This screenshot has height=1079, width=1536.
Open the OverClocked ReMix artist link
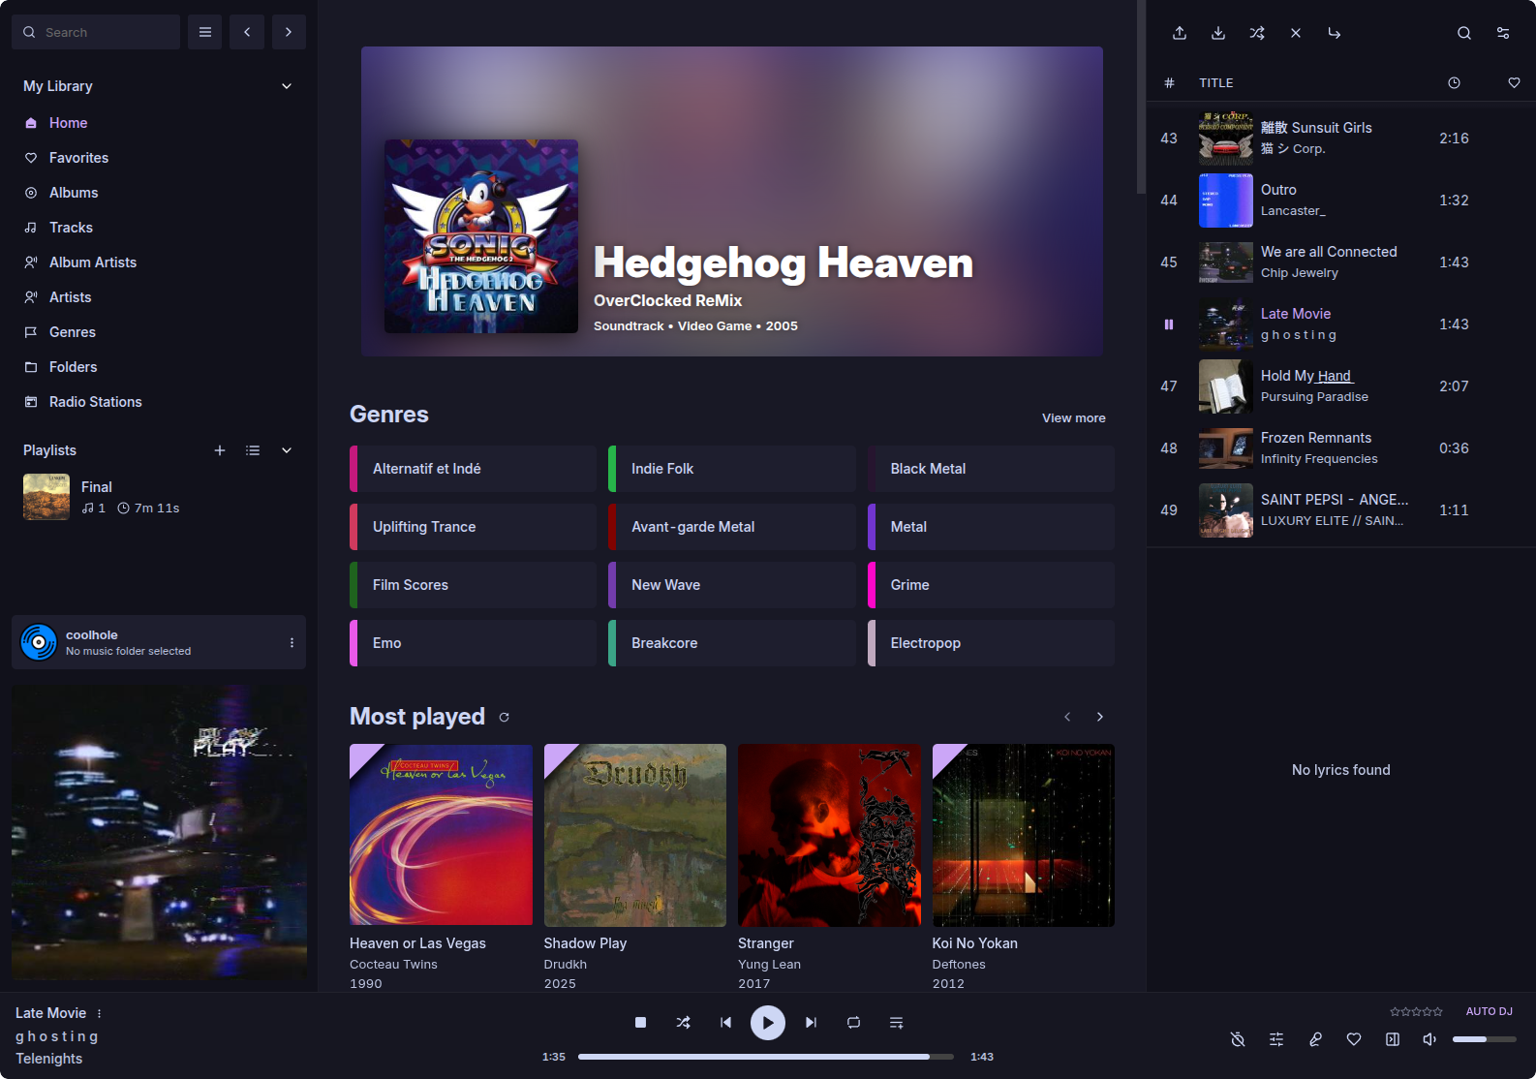tap(668, 300)
